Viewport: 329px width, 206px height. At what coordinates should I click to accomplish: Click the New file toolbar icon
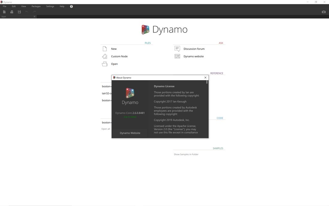[x=4, y=12]
